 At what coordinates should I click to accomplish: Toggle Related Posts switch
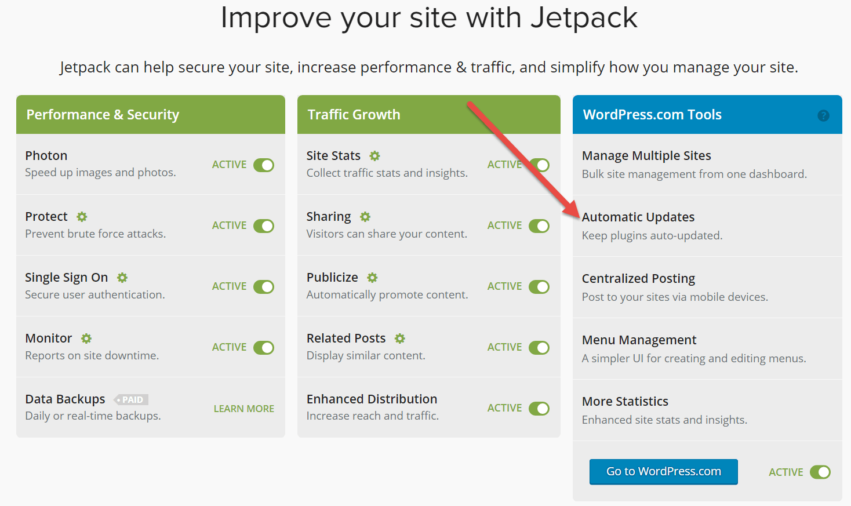(x=539, y=348)
